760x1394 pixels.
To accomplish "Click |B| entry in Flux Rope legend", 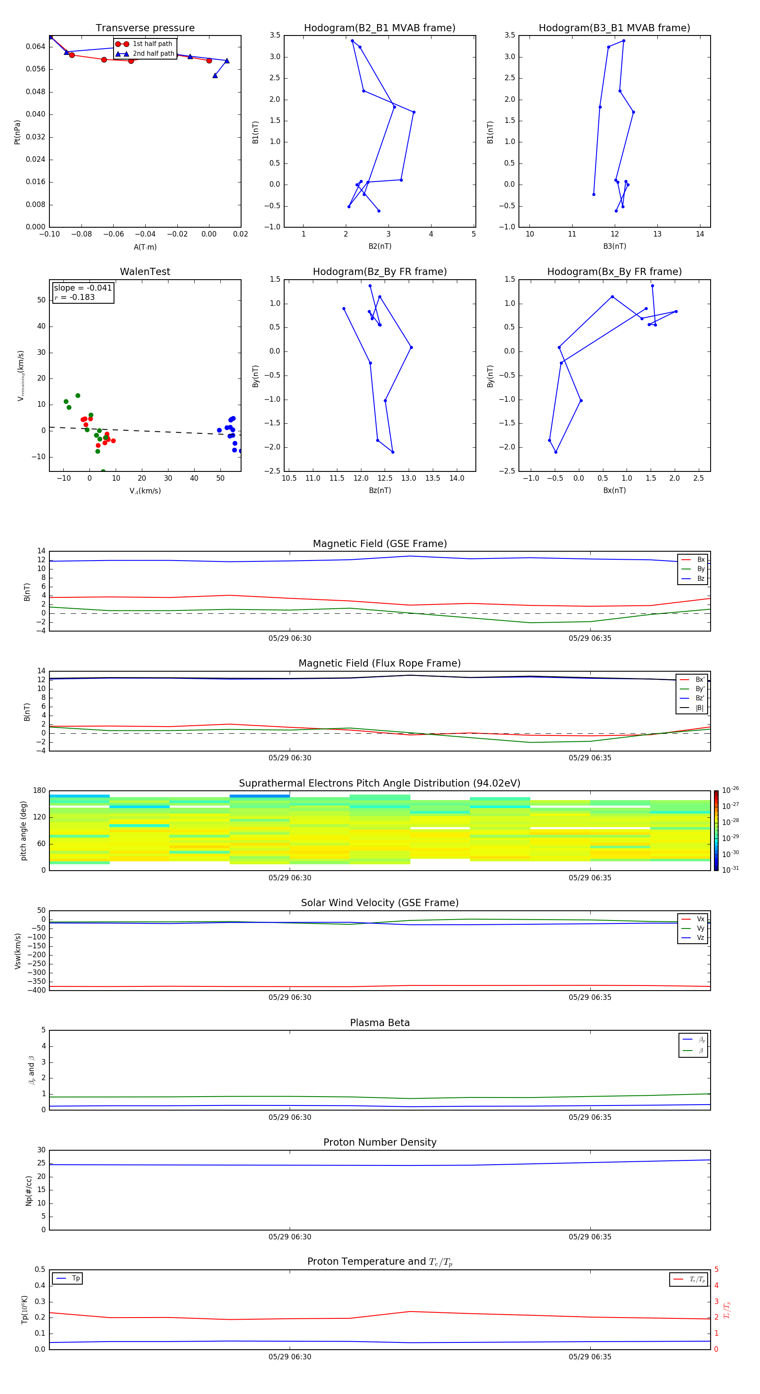I will point(692,708).
